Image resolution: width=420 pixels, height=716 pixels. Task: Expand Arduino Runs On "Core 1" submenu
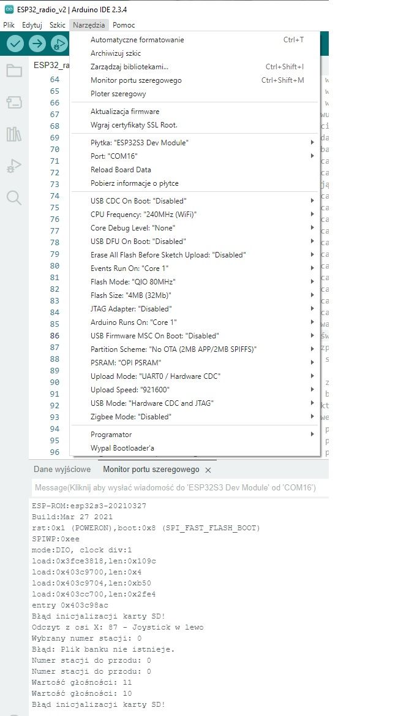click(195, 322)
